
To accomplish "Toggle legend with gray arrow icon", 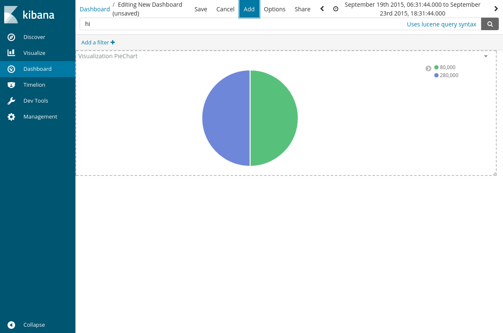I will point(428,68).
